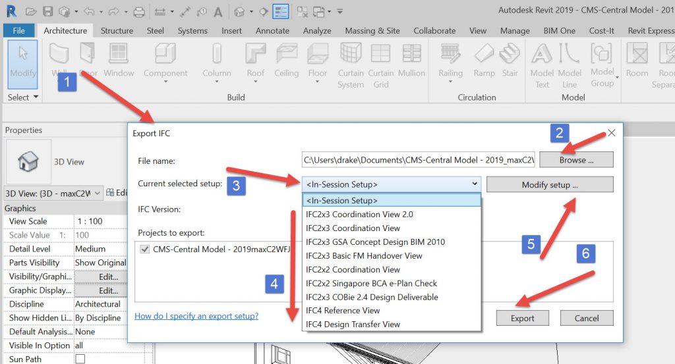675x364 pixels.
Task: Toggle the Sun Path checkbox
Action: click(80, 359)
